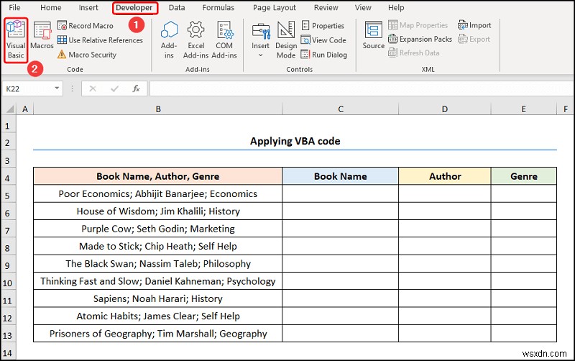
Task: Open the Help tab
Action: tap(396, 7)
